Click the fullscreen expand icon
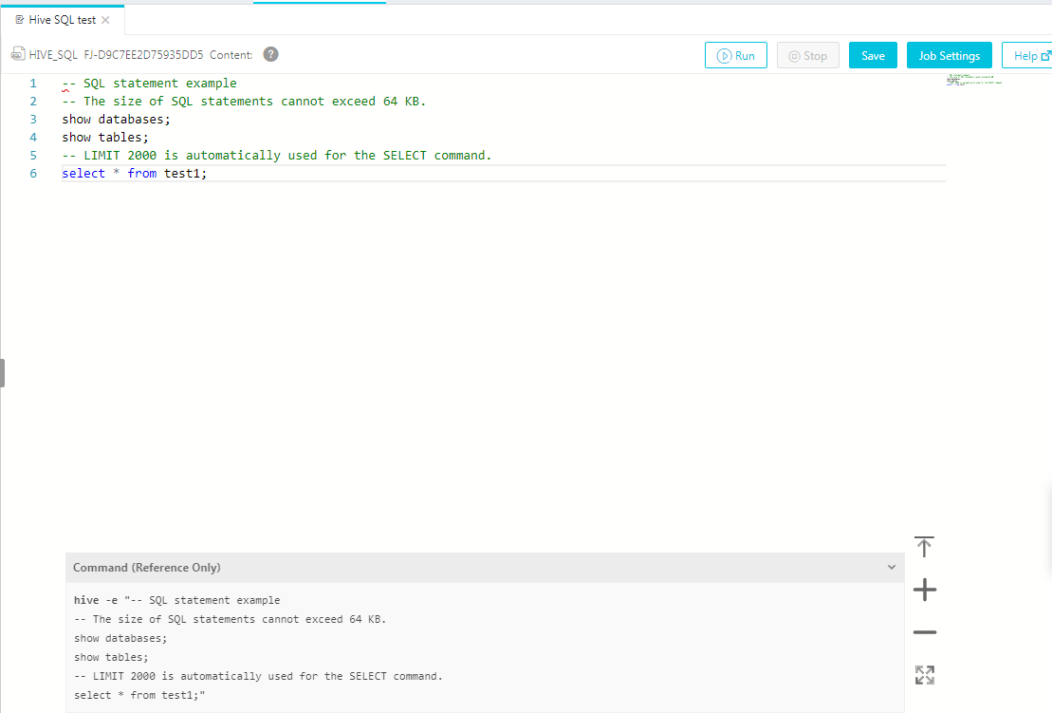1052x713 pixels. [x=925, y=675]
